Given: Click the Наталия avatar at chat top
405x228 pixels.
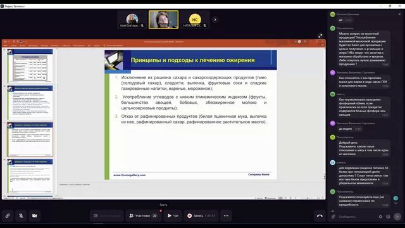Looking at the screenshot, I should pyautogui.click(x=333, y=15).
